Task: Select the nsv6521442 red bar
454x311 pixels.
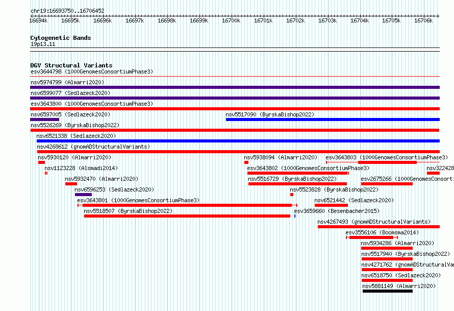Action: pos(331,205)
